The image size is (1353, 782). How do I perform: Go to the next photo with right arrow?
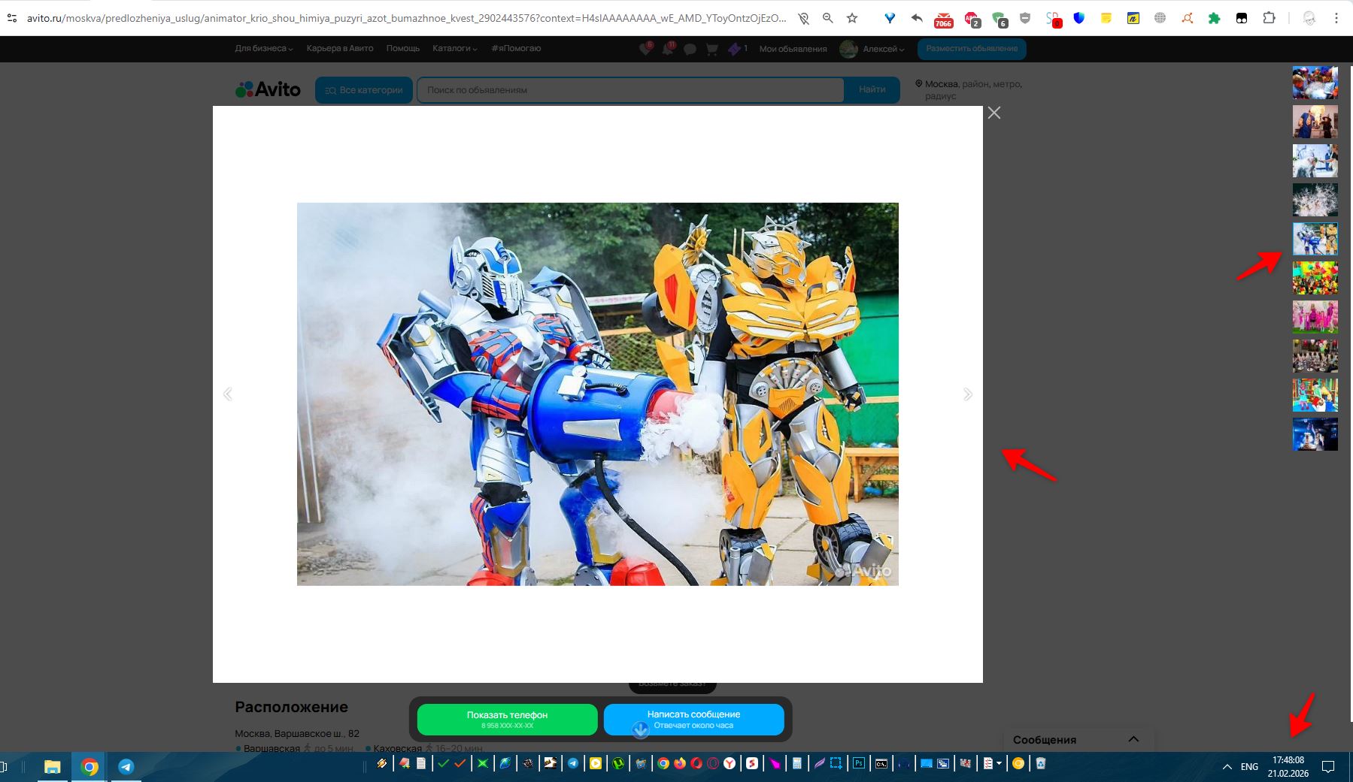[x=967, y=394]
